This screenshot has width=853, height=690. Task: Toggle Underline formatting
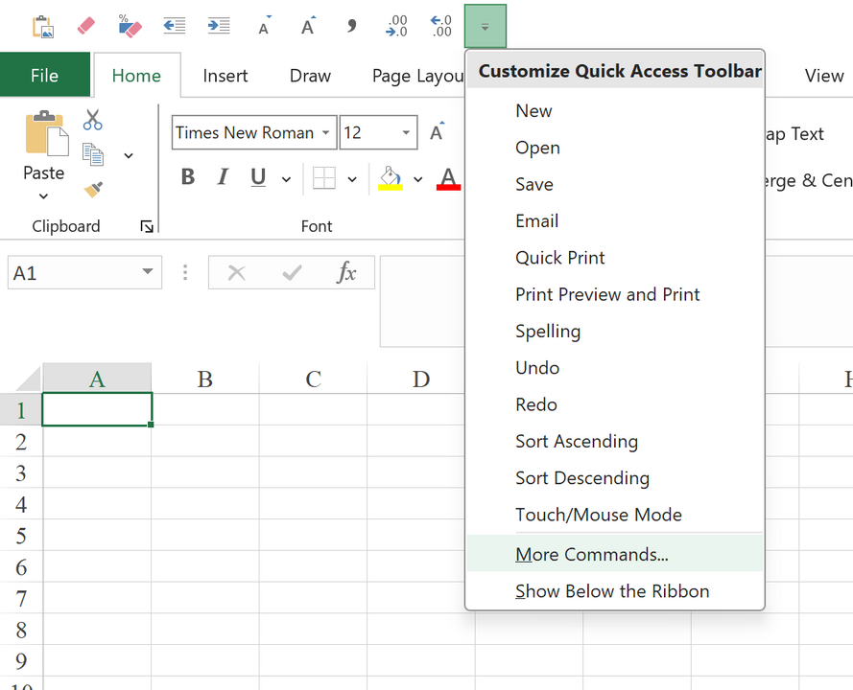point(257,177)
